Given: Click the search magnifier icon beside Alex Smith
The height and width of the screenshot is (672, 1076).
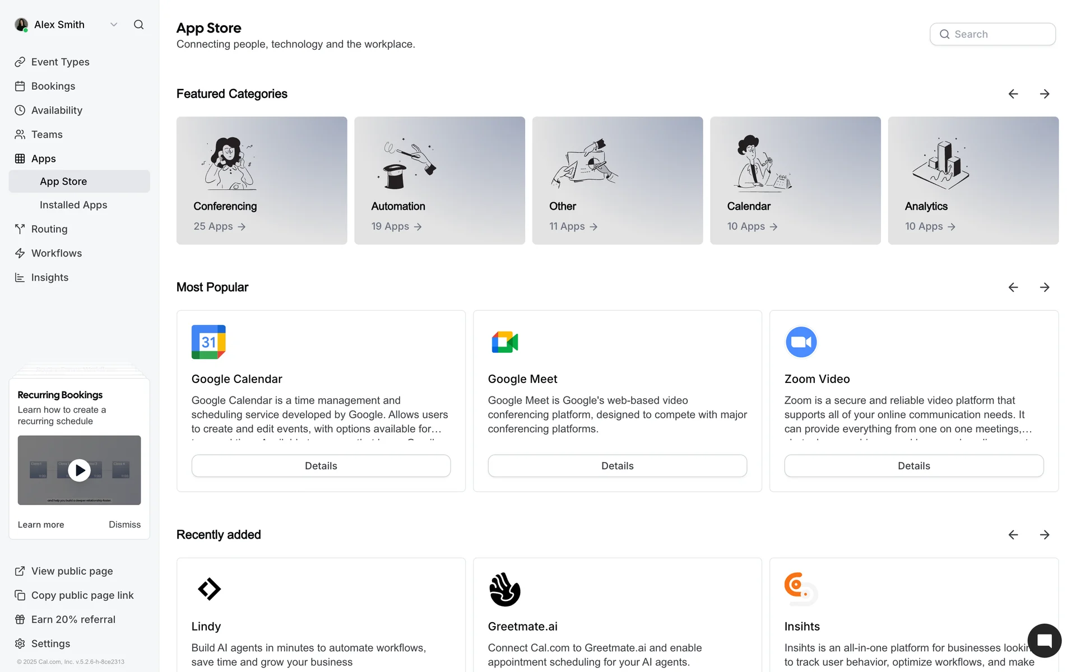Looking at the screenshot, I should [x=138, y=25].
